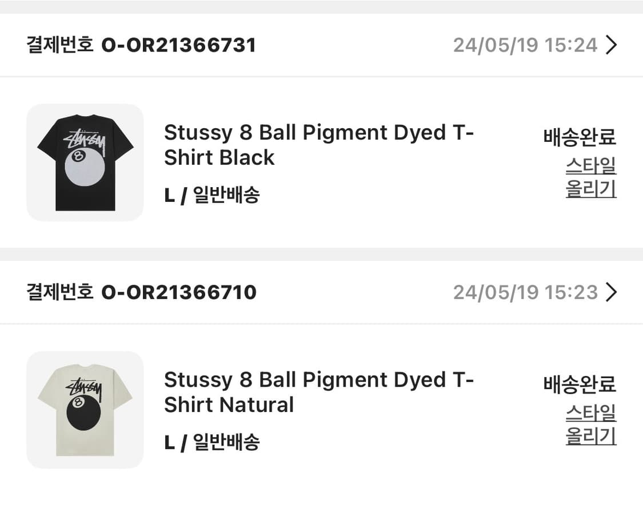The width and height of the screenshot is (643, 508).
Task: Click 스타일 올리기 link for the natural shirt
Action: (x=590, y=426)
